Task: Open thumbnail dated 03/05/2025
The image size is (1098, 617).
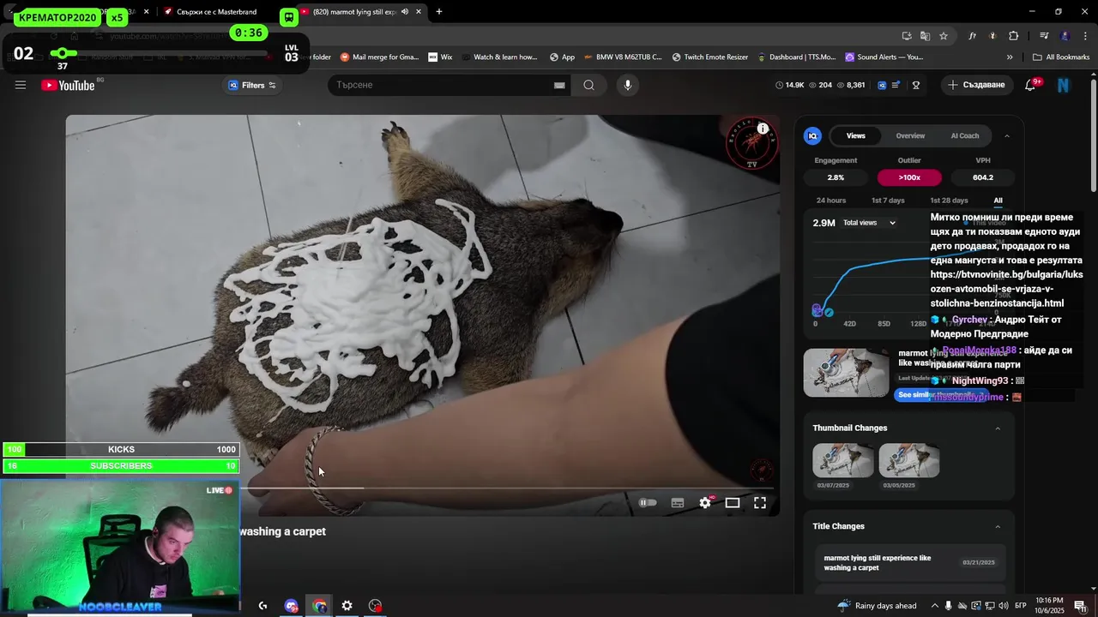Action: (908, 461)
